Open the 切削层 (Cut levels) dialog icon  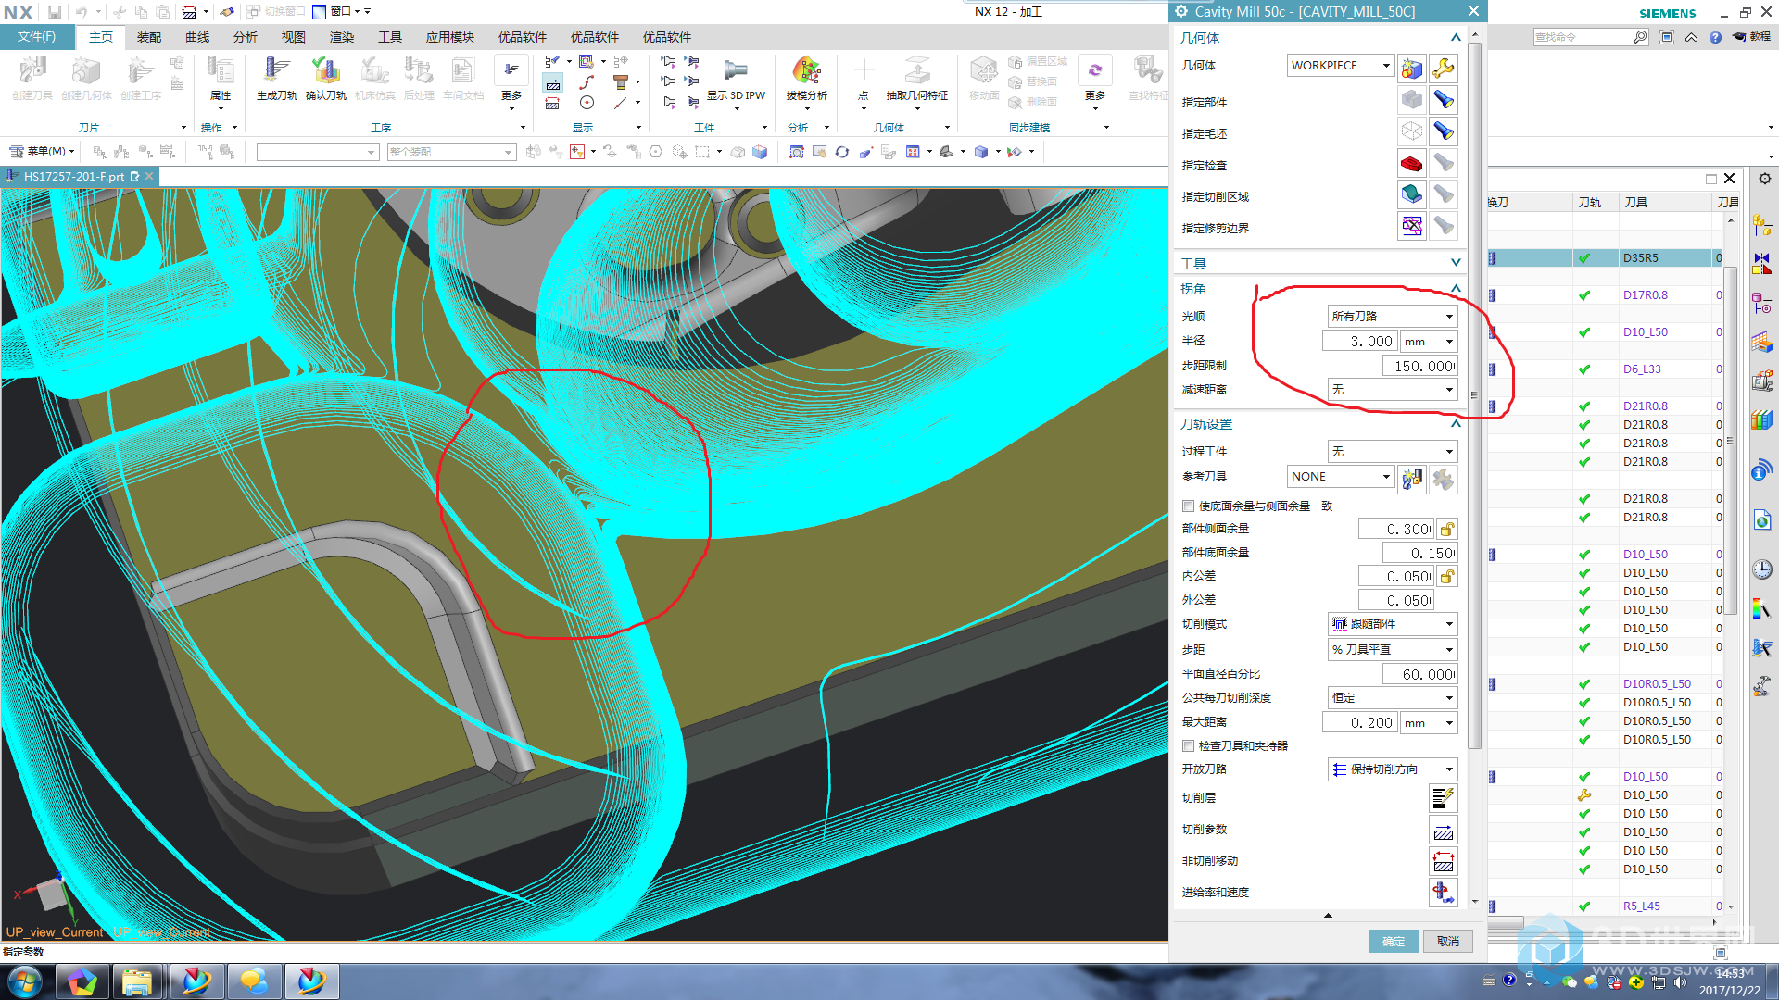point(1444,797)
